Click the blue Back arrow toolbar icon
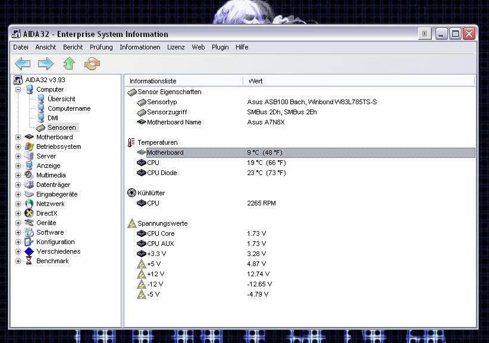 point(23,64)
